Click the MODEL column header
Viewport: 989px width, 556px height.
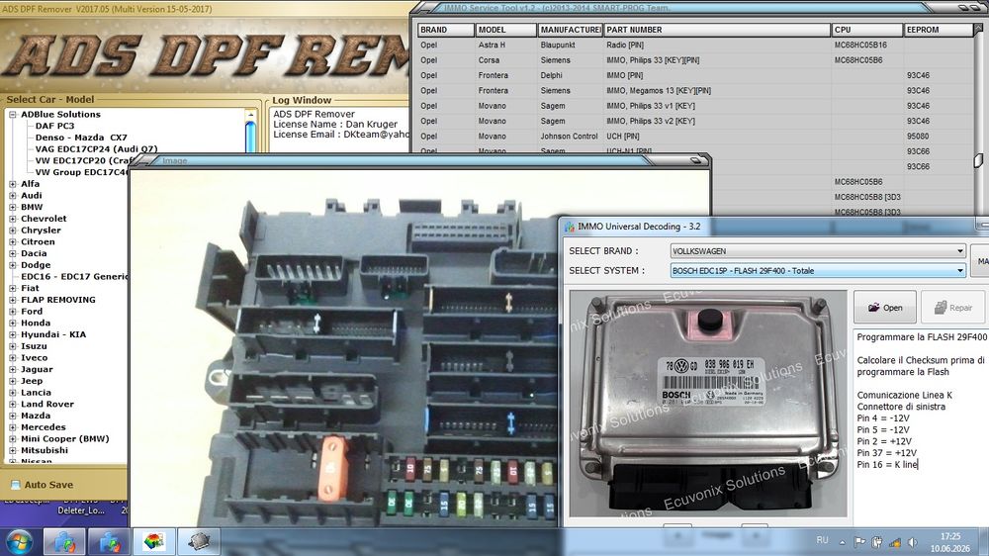[x=505, y=30]
